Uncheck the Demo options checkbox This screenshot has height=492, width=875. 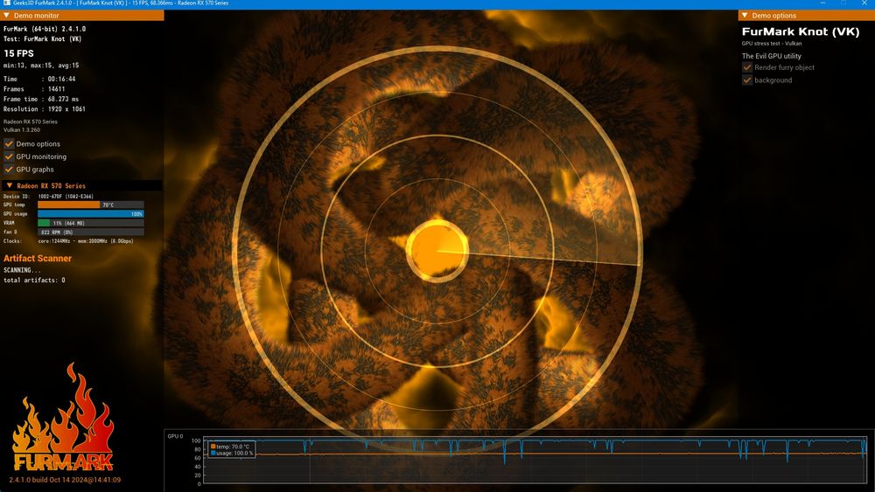[9, 144]
